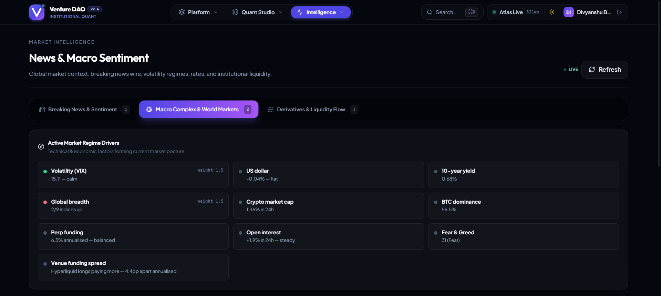Click the Quant Studio chip icon
Viewport: 661px width, 296px height.
coord(235,12)
